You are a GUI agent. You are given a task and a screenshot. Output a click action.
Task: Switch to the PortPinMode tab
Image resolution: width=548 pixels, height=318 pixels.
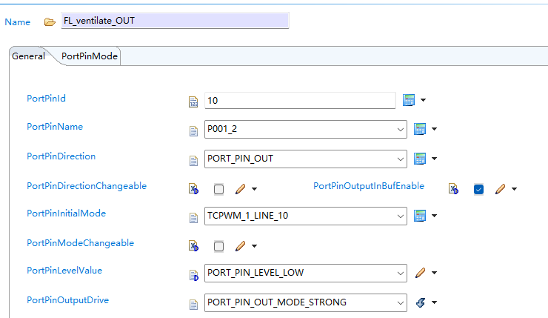coord(90,56)
